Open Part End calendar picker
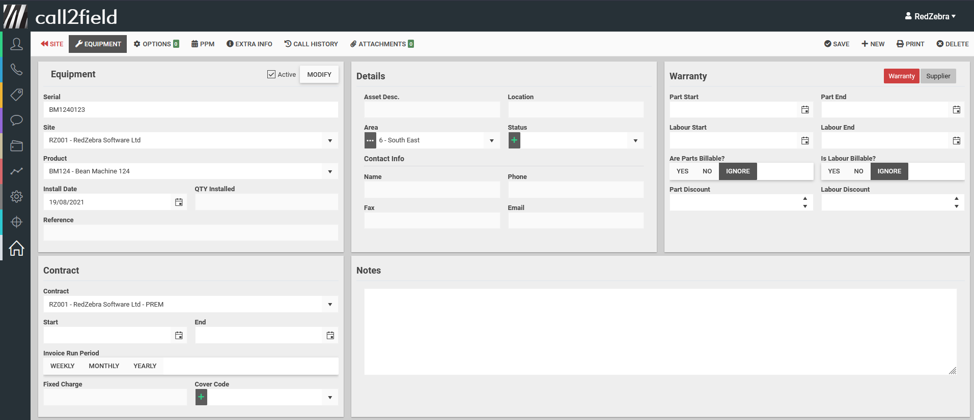 (x=956, y=110)
